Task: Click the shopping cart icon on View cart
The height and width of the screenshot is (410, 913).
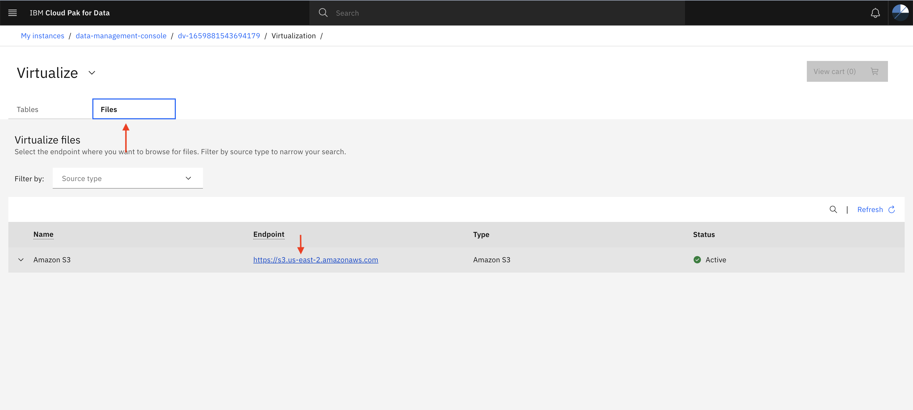Action: (875, 72)
